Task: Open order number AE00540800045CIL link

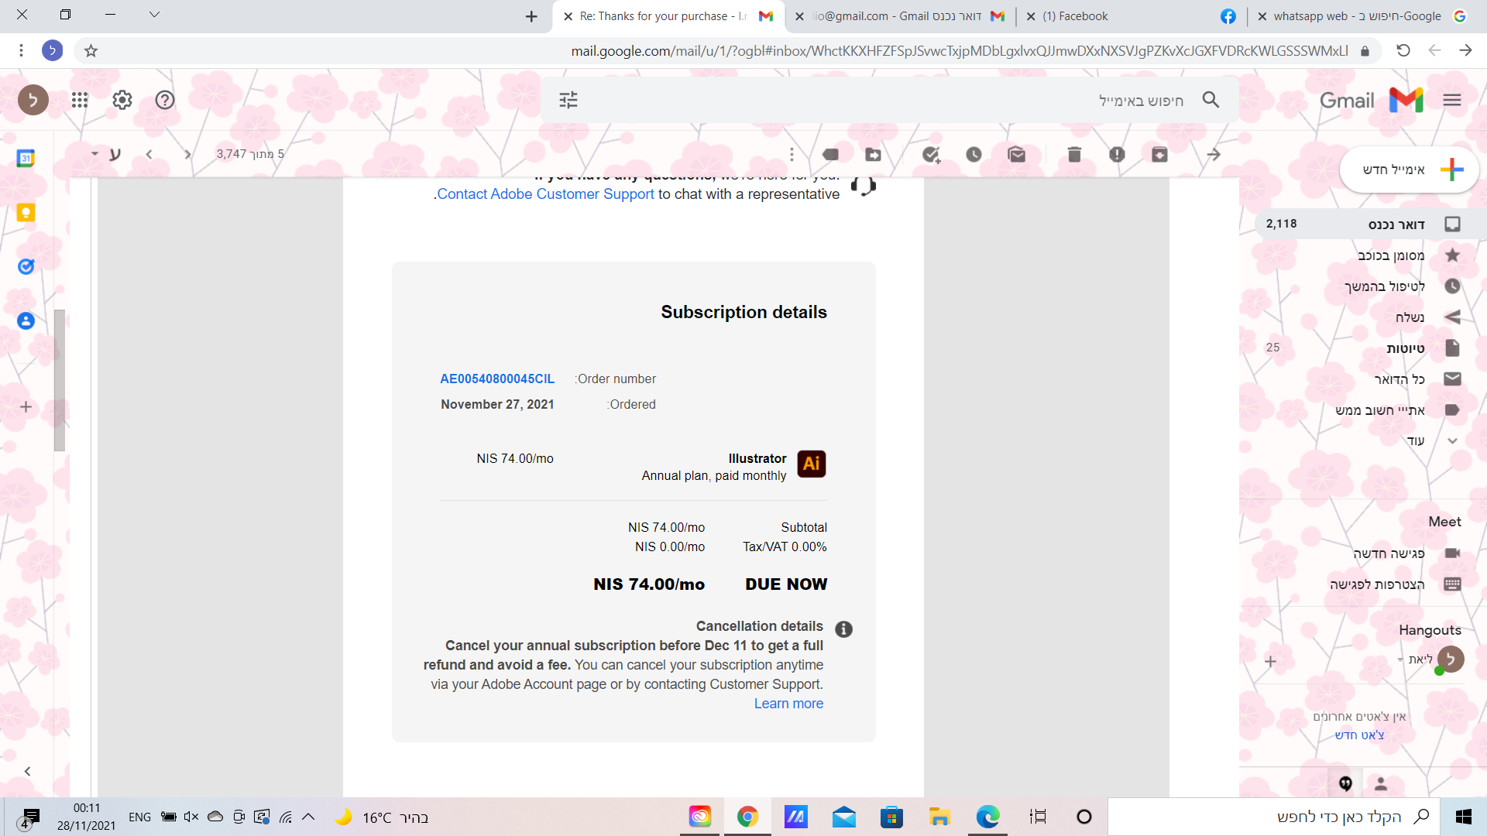Action: tap(496, 379)
